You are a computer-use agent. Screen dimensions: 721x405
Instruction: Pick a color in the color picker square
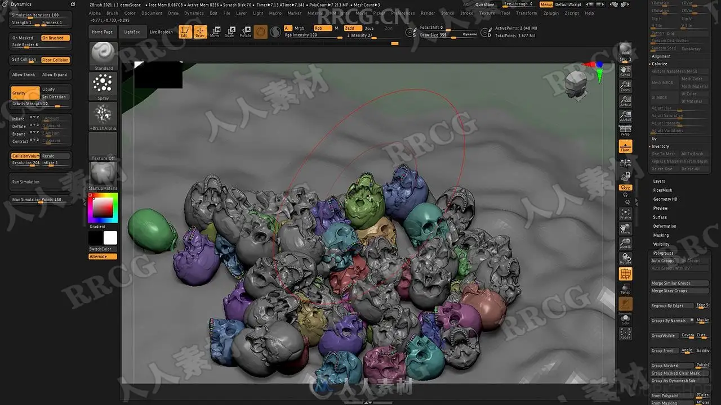(103, 209)
